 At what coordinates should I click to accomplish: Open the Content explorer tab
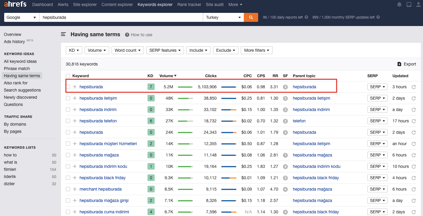point(117,4)
